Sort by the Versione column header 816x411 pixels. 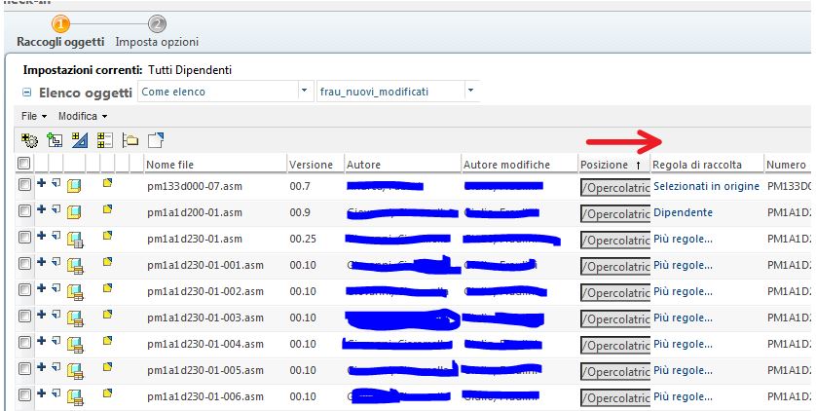click(x=312, y=165)
